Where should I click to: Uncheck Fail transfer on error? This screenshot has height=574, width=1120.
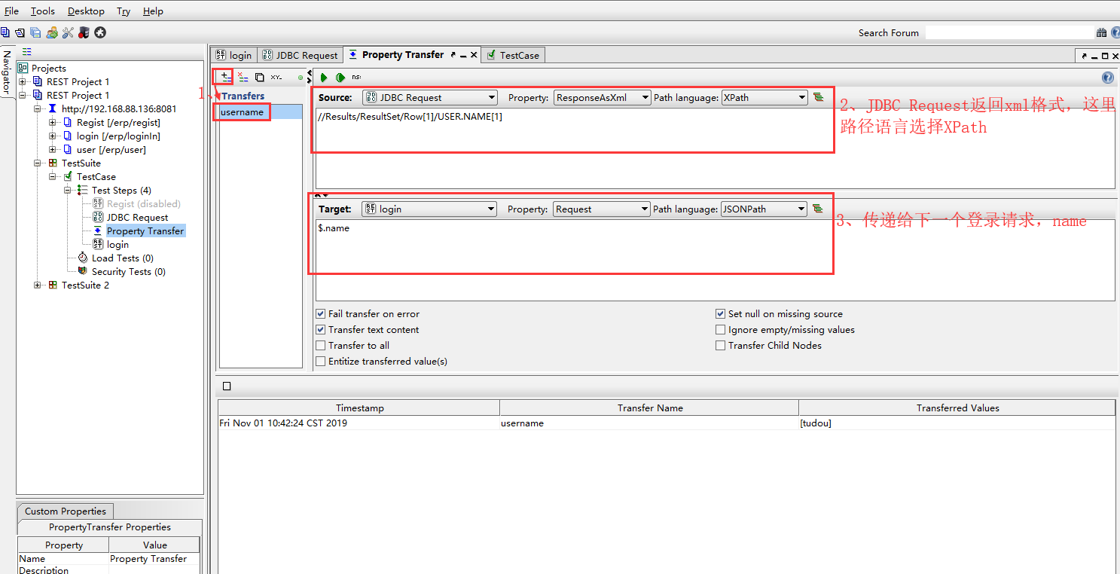(x=321, y=314)
